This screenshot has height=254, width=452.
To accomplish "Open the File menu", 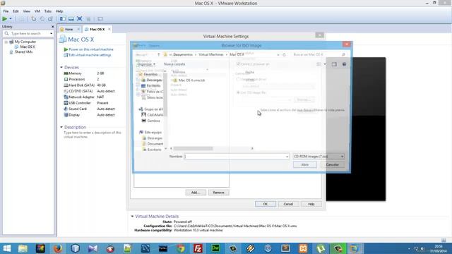I will tap(6, 11).
